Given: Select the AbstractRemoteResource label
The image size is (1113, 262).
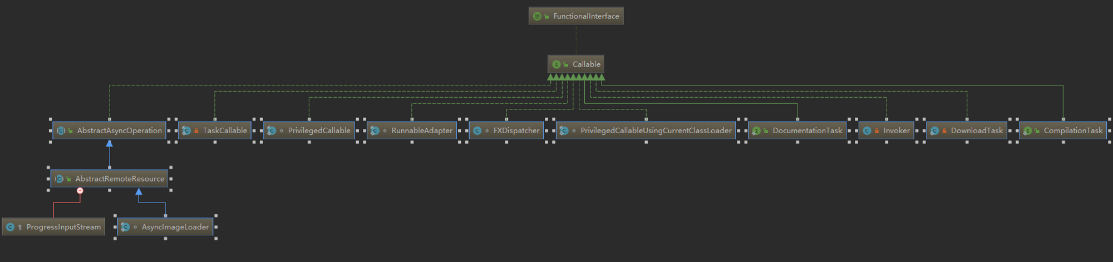Looking at the screenshot, I should [x=120, y=179].
